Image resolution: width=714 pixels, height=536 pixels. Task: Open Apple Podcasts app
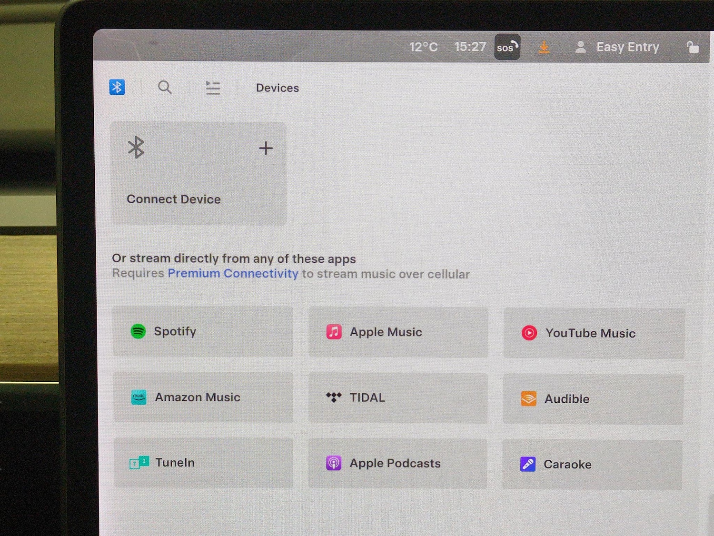pyautogui.click(x=397, y=464)
